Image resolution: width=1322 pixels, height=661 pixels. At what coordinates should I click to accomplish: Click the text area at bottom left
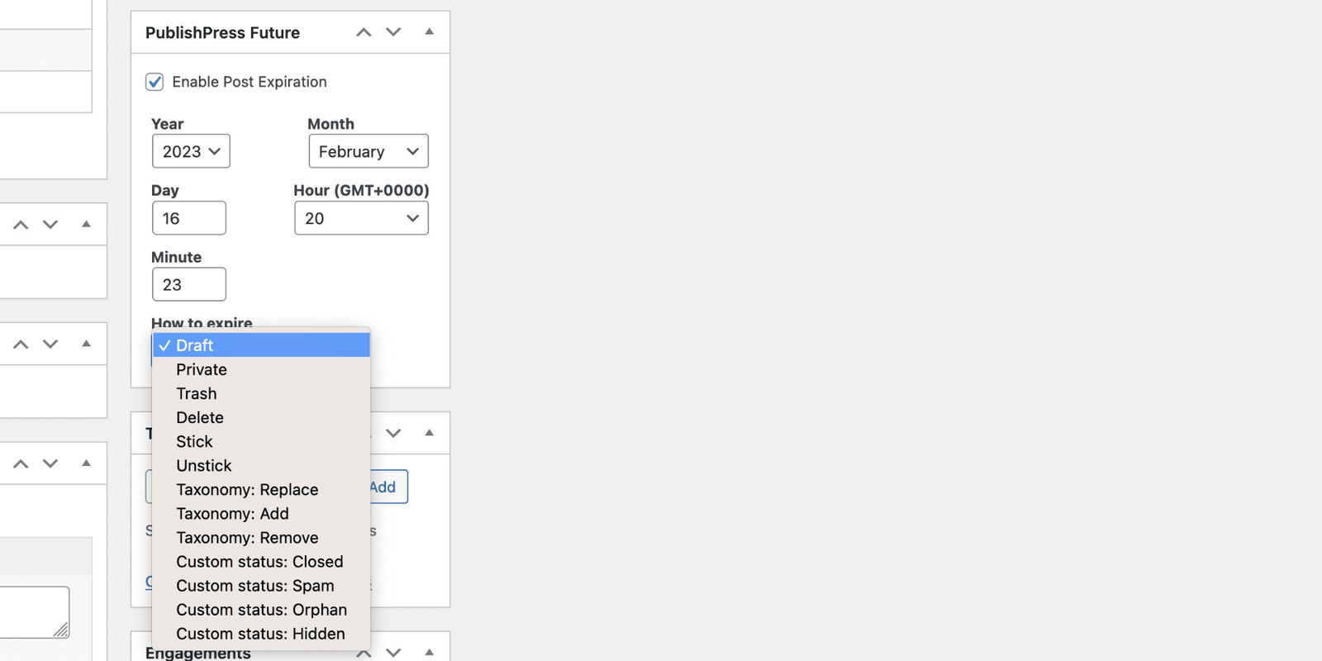[35, 612]
